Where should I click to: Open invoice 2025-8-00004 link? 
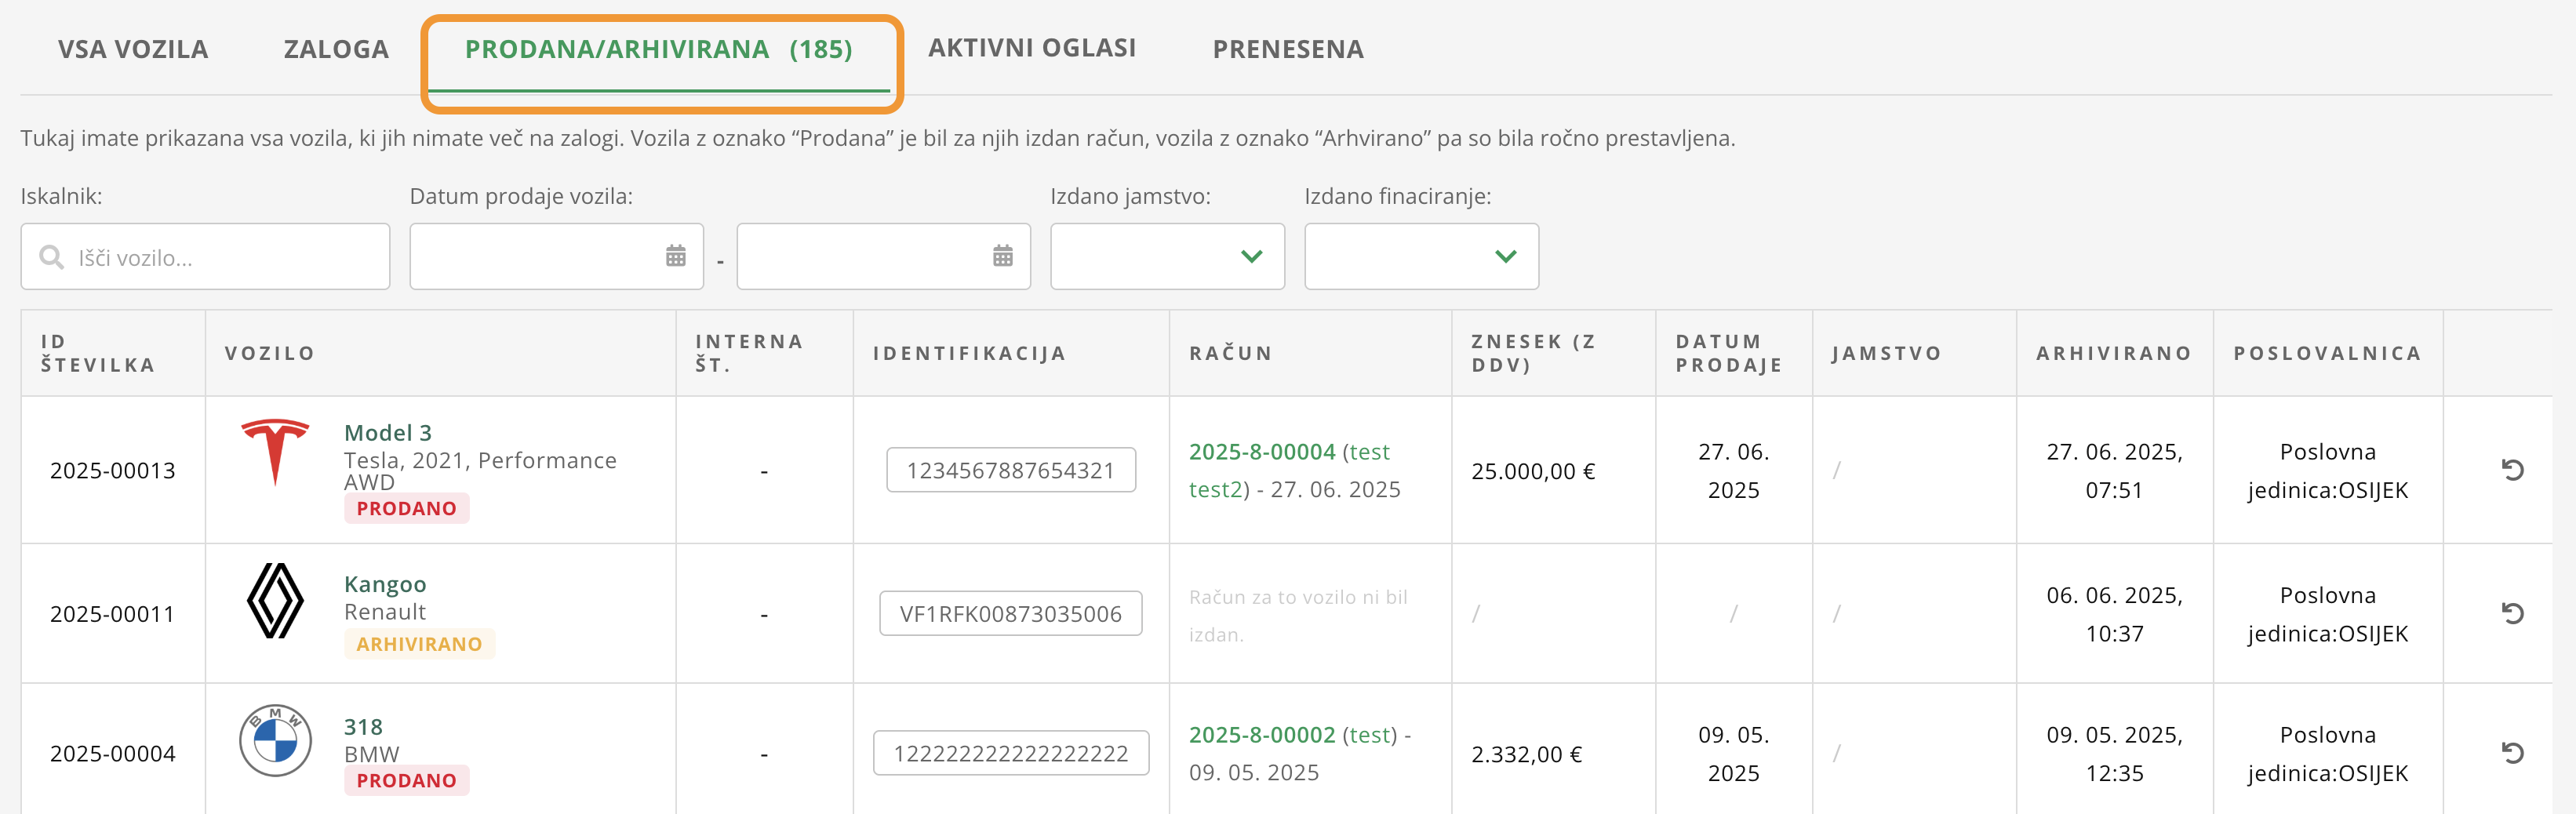pos(1262,452)
